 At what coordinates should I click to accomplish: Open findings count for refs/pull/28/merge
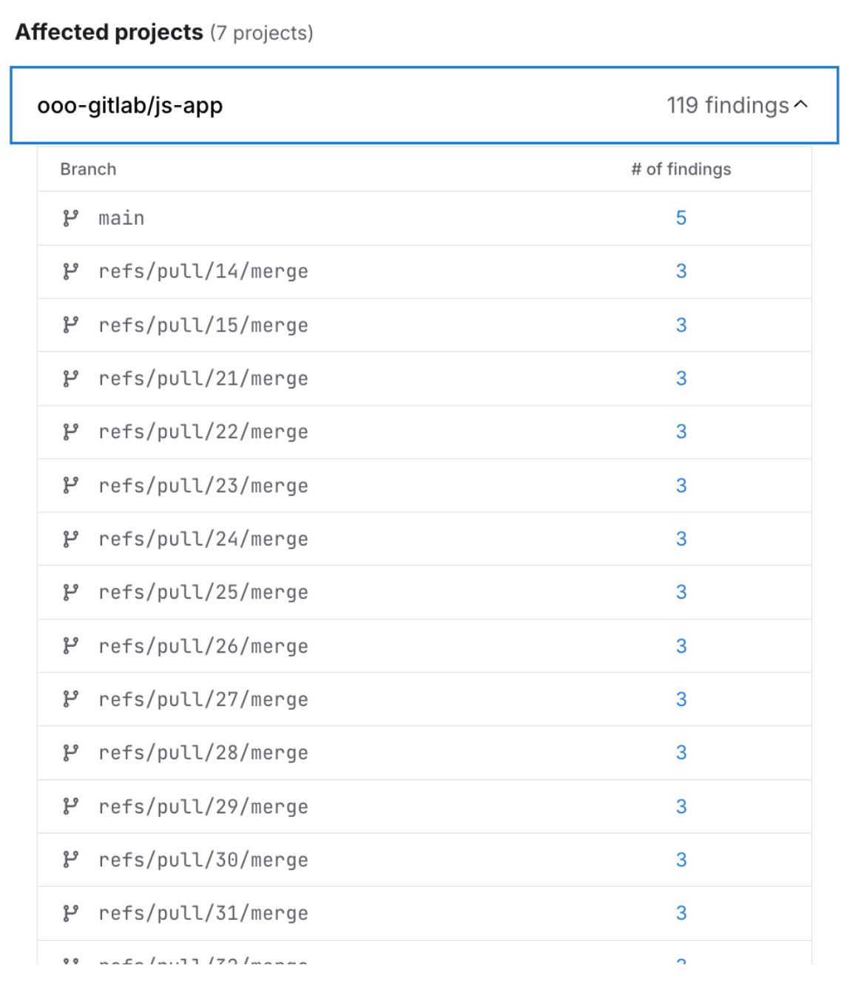tap(681, 753)
